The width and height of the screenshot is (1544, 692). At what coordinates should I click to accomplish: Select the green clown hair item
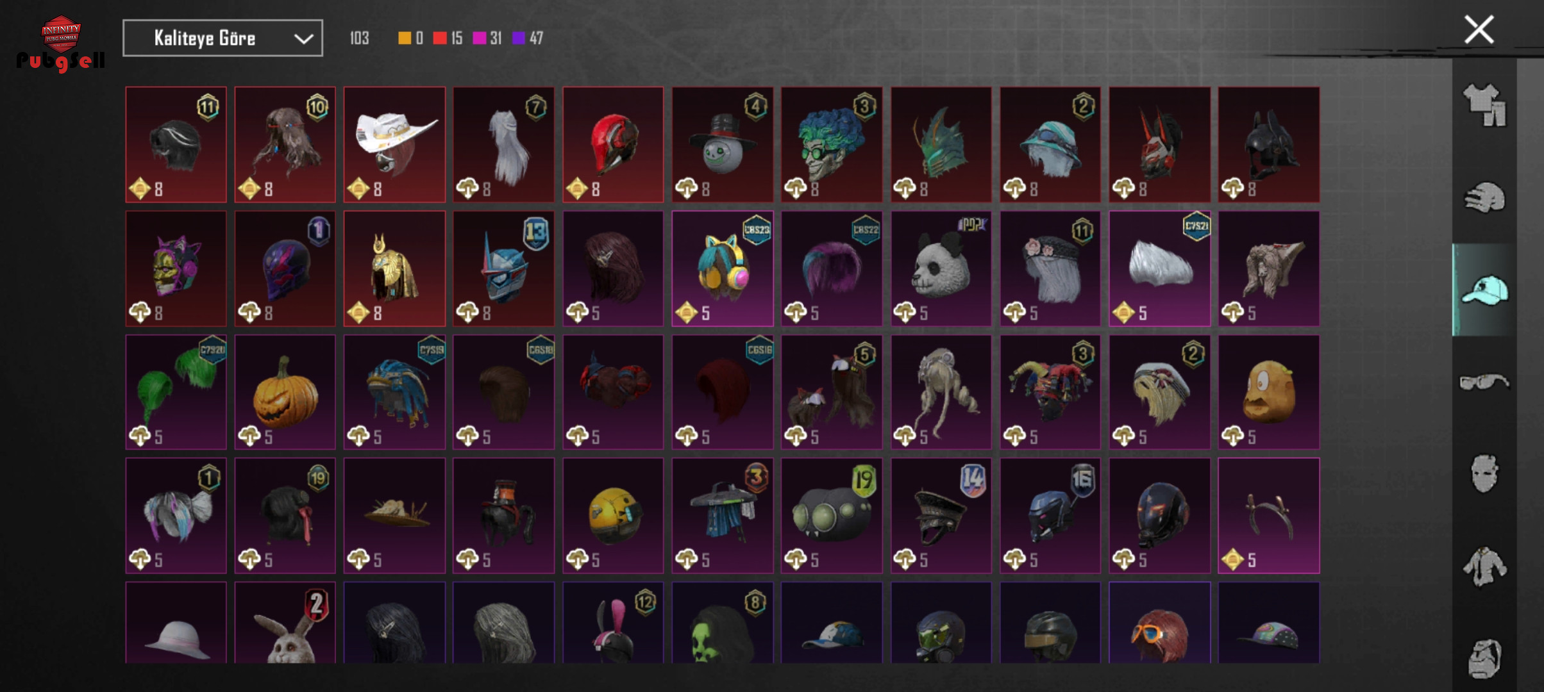[x=832, y=145]
